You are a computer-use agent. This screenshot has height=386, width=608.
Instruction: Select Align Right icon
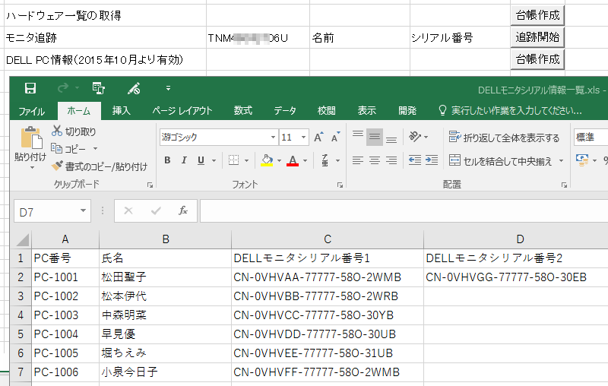pos(391,160)
